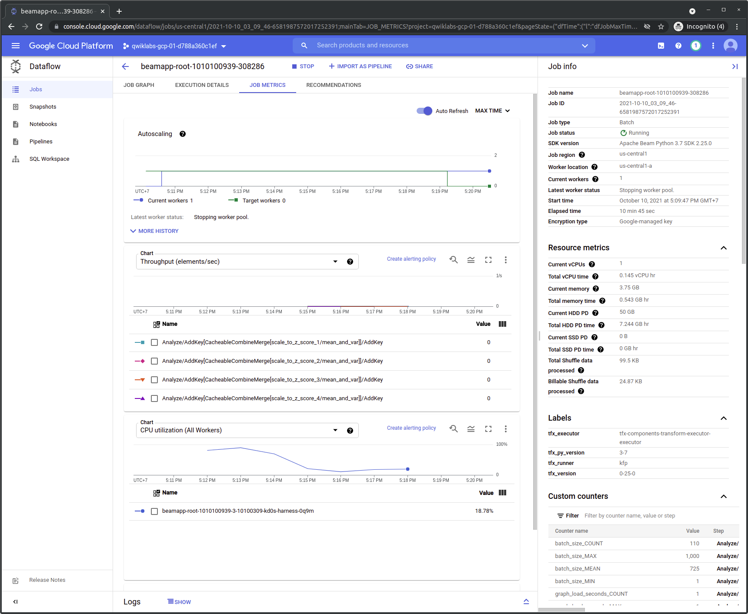Expand the Logs panel upward
748x614 pixels.
(526, 602)
